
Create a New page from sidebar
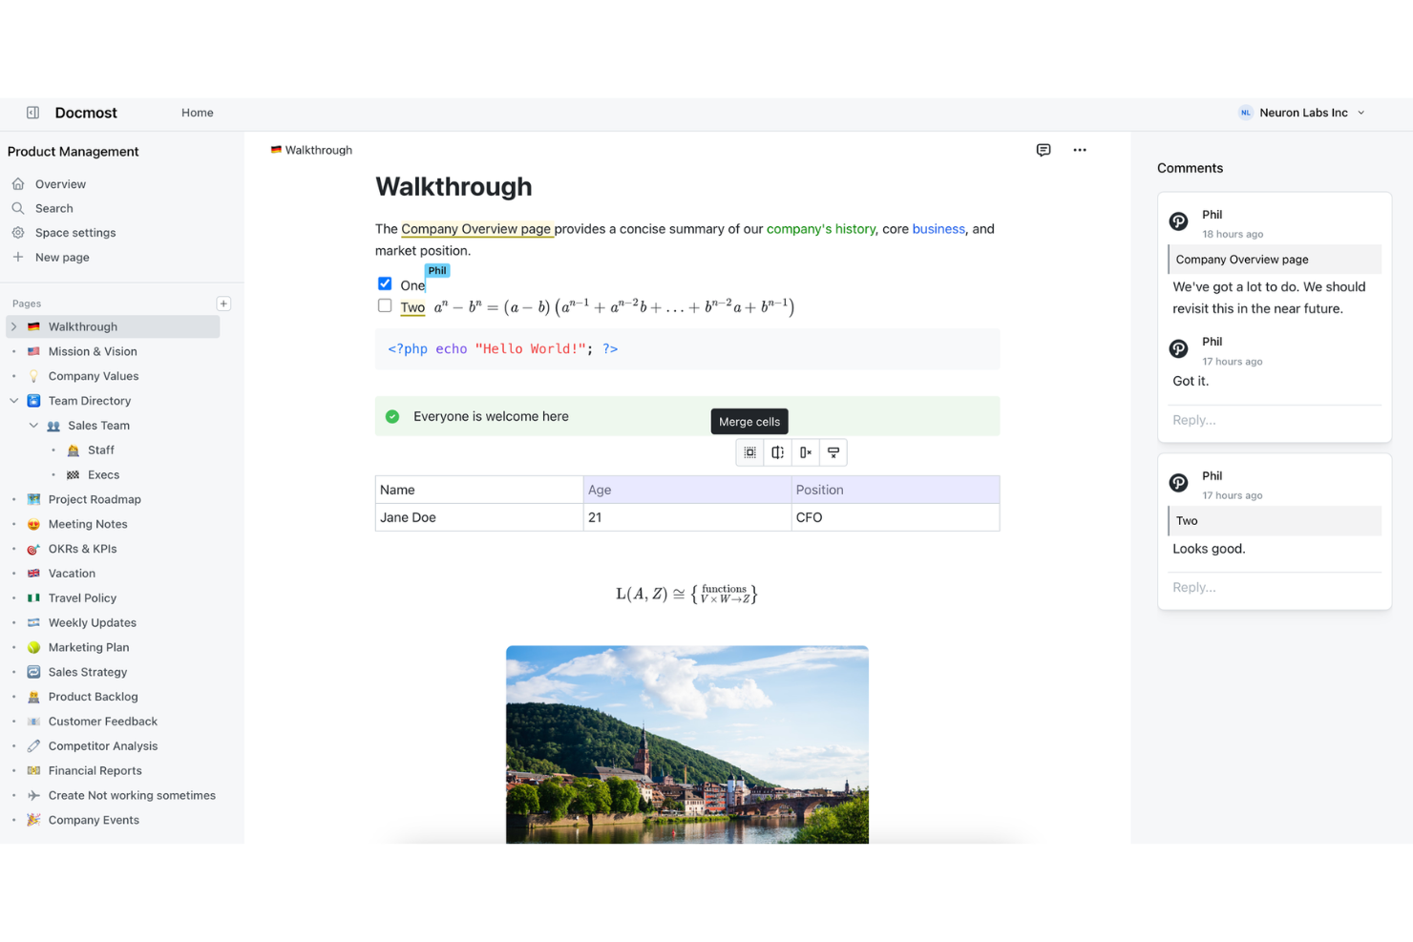62,258
